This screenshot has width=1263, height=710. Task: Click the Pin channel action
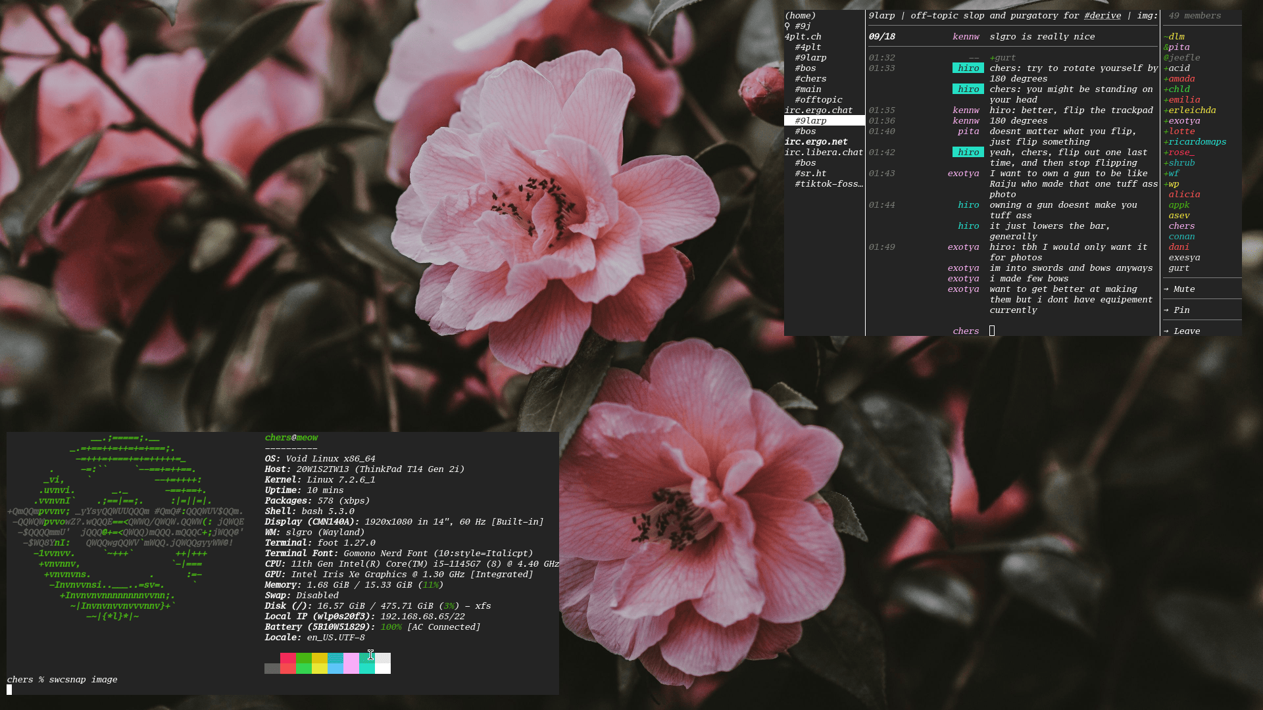pos(1176,310)
